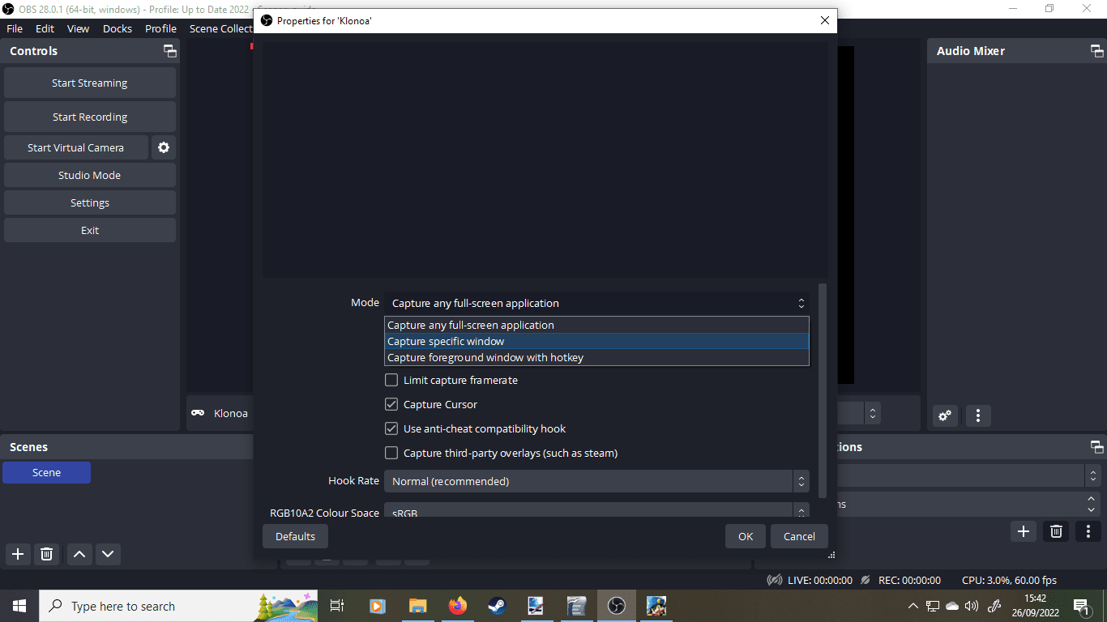This screenshot has height=622, width=1107.
Task: Float the Audio Mixer dock panel
Action: tap(1096, 51)
